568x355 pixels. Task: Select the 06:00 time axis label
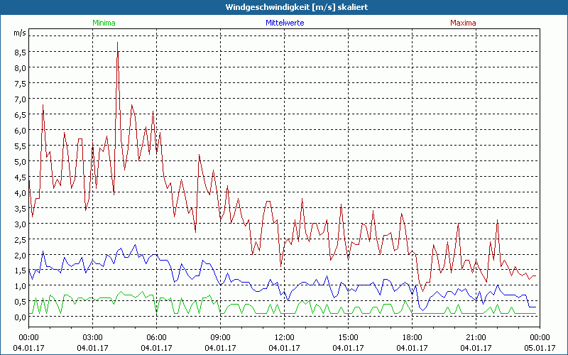click(x=156, y=337)
